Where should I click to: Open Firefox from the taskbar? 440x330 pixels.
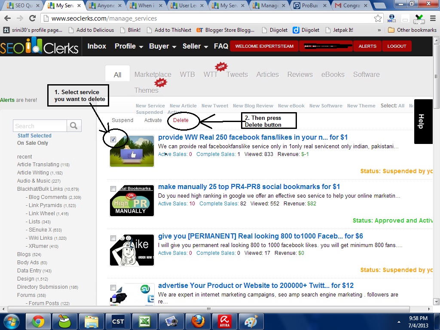coord(198,321)
